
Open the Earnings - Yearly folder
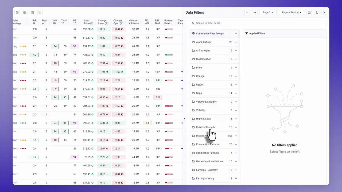(x=214, y=178)
